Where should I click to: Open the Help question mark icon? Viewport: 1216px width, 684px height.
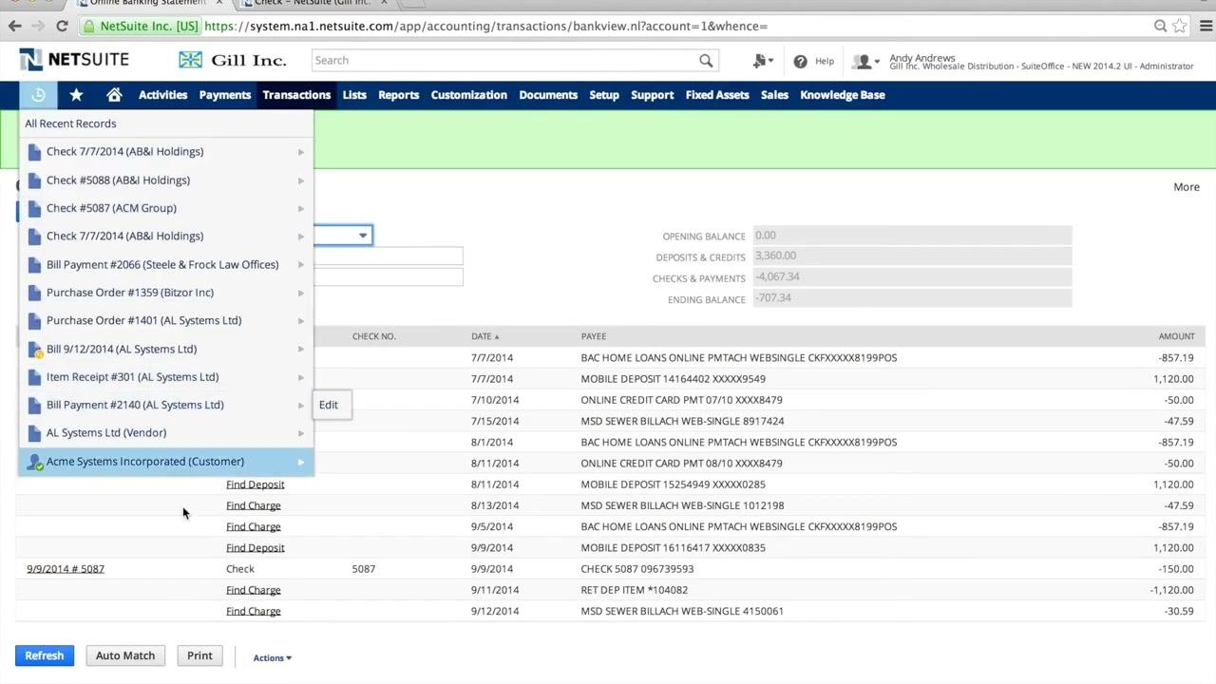(800, 61)
